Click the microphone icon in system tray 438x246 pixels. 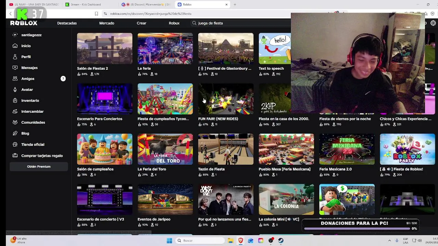pyautogui.click(x=397, y=241)
